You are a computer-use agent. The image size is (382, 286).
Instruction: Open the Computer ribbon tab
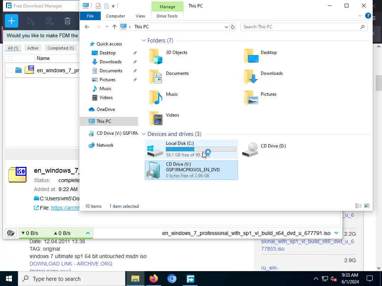click(x=116, y=16)
